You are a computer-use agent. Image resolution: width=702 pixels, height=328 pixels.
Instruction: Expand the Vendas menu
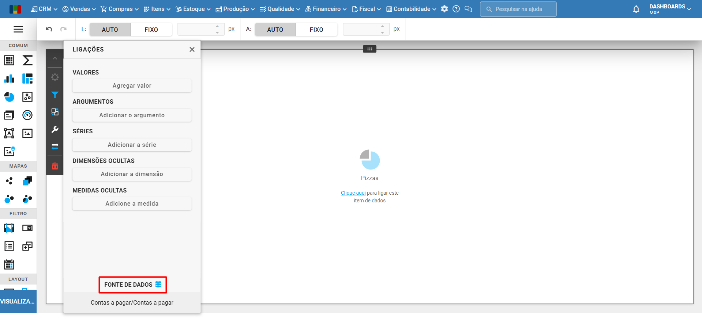pos(79,9)
